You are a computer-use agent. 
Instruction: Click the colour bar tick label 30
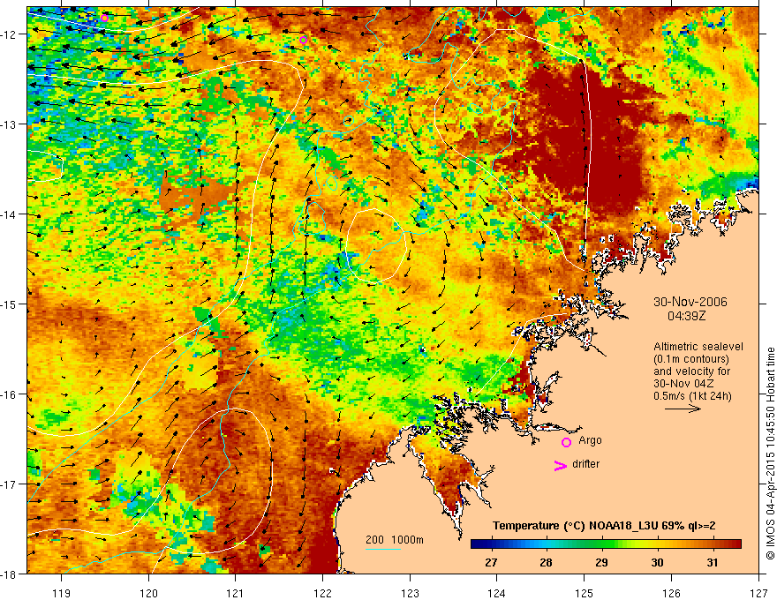(657, 563)
